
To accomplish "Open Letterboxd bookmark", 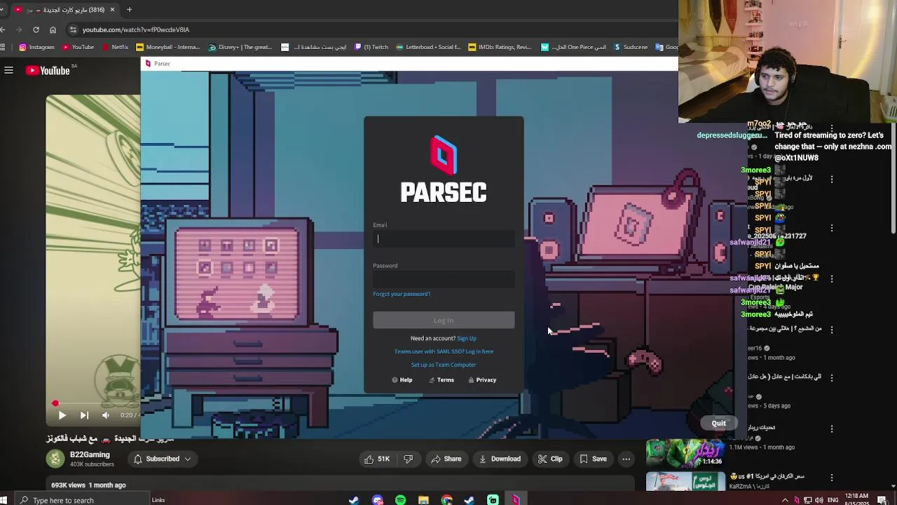I will point(428,47).
